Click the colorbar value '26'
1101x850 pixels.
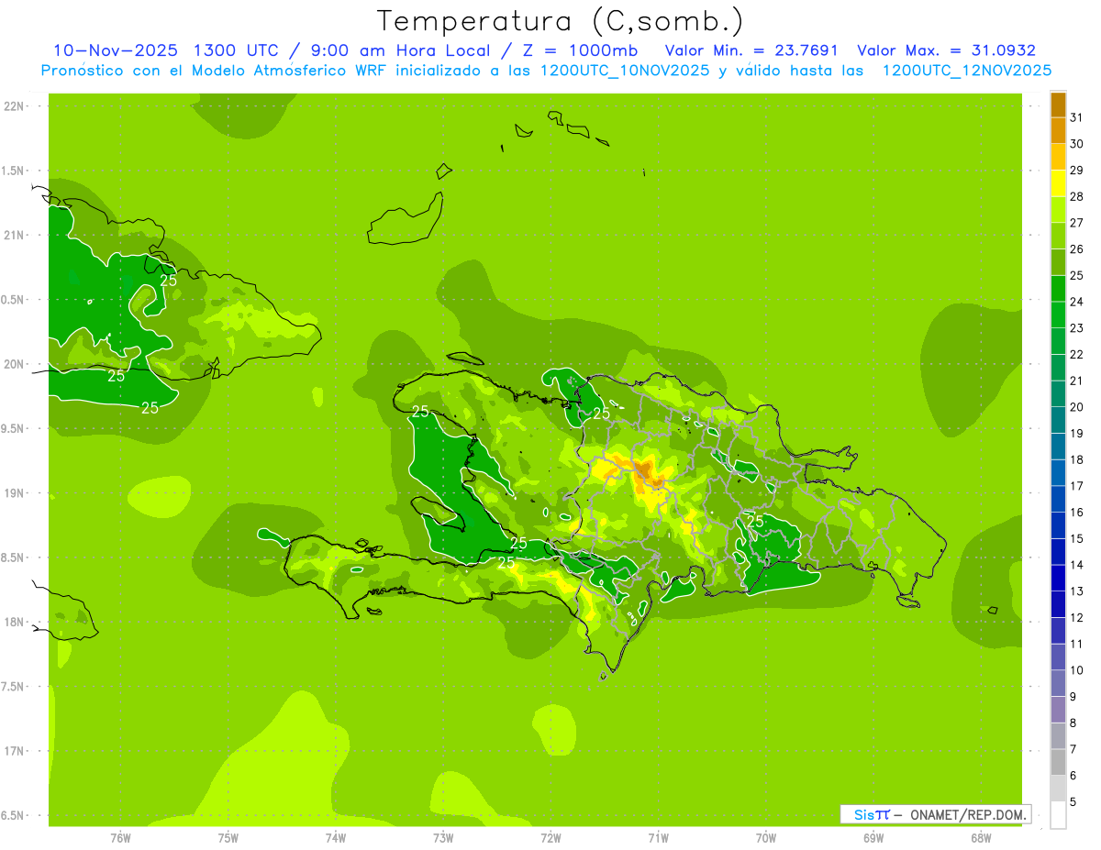point(1076,248)
